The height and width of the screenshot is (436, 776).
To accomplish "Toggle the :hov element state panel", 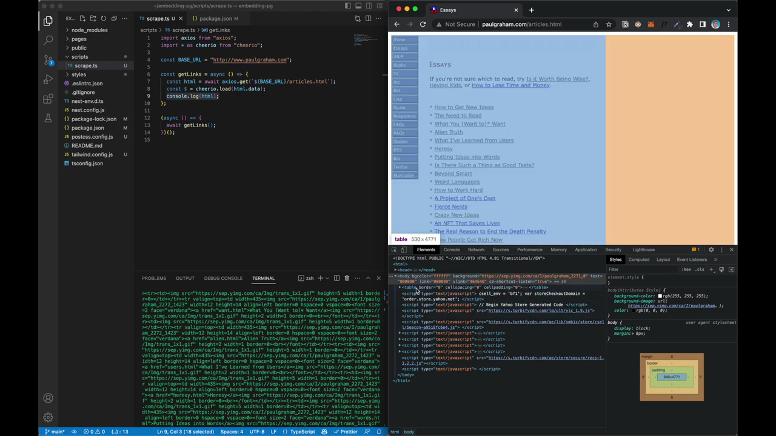I will (686, 269).
